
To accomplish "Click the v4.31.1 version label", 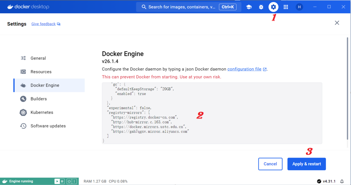I will [329, 181].
